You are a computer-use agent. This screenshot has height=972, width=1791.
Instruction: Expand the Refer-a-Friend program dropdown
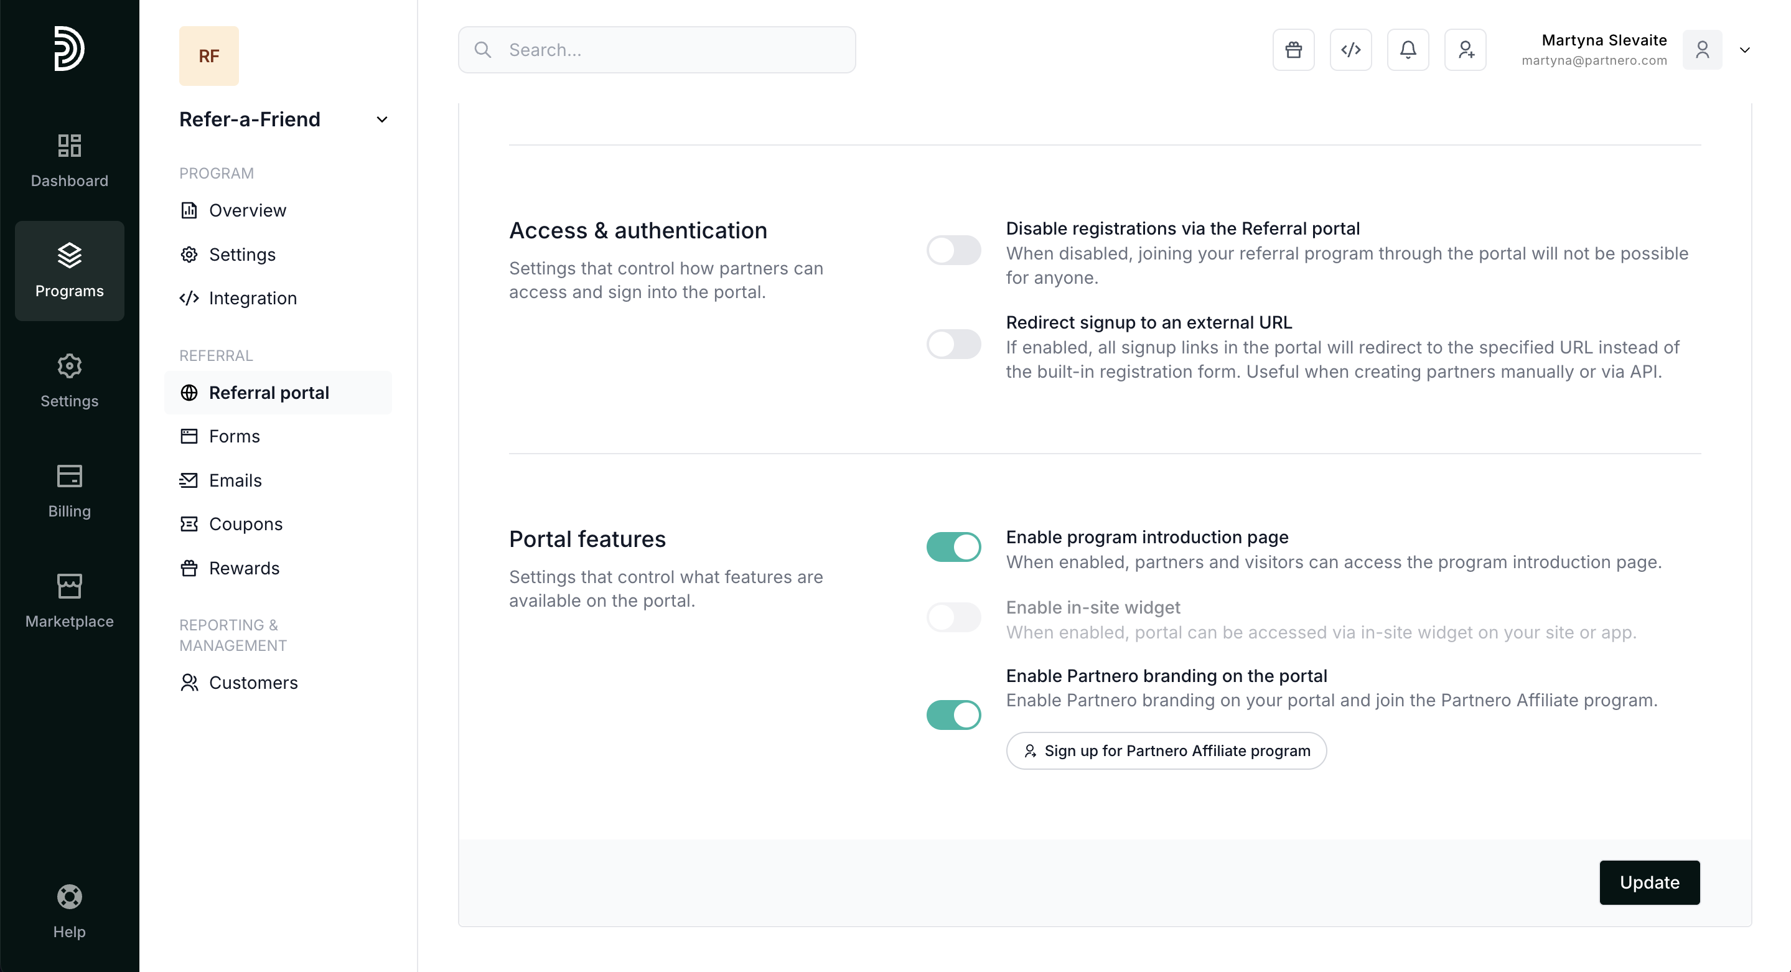[x=381, y=119]
